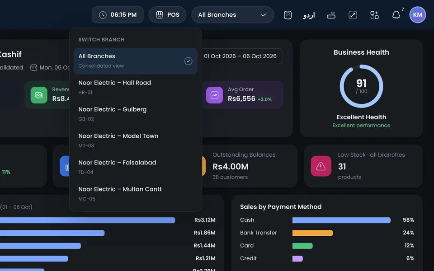
Task: Toggle fullscreen with the expand arrow icon
Action: pyautogui.click(x=353, y=15)
